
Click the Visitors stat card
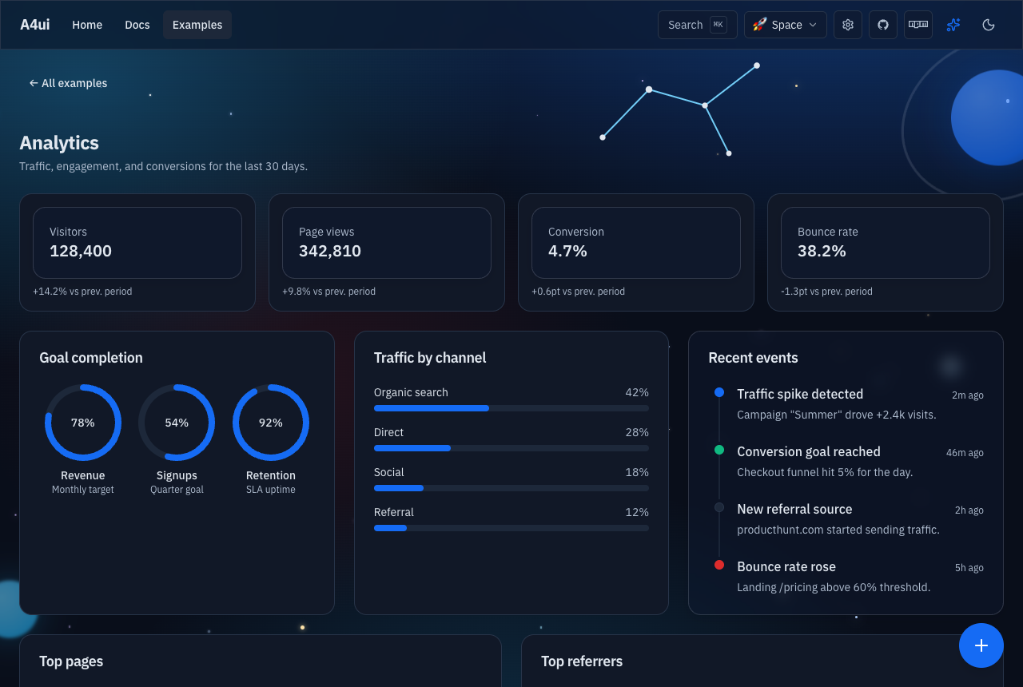[137, 252]
